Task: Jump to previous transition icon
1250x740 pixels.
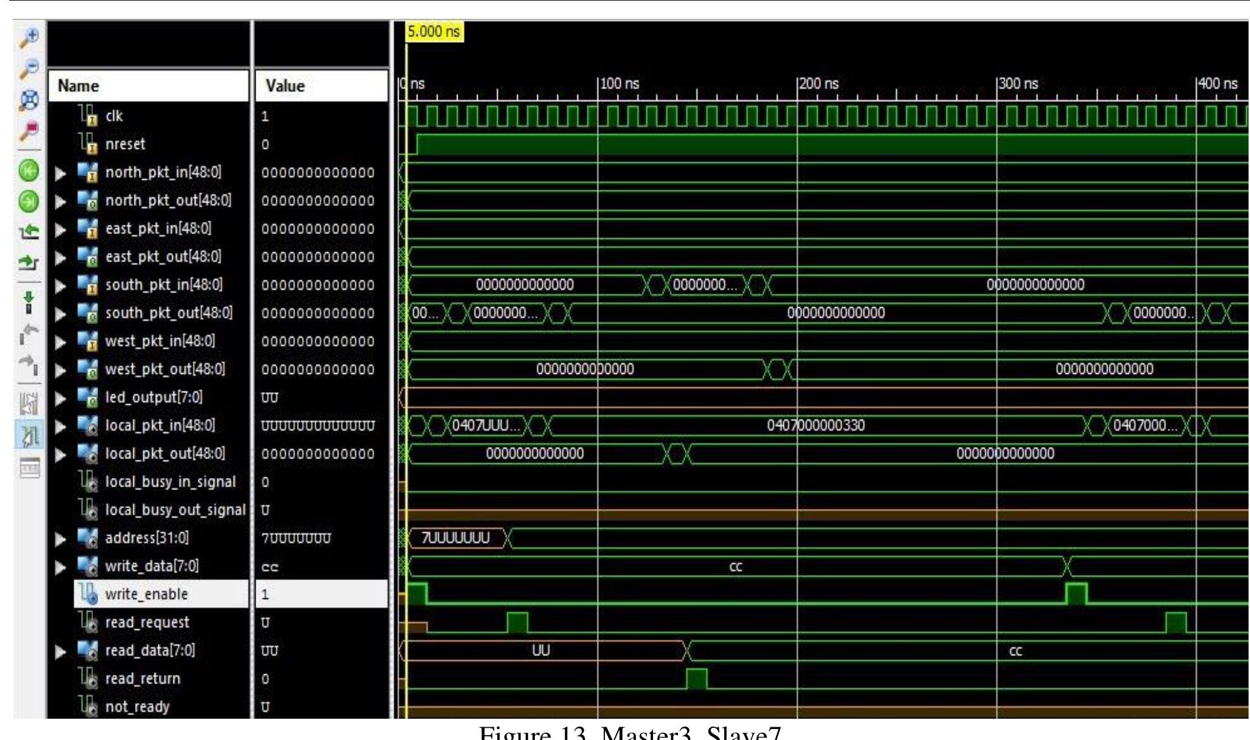Action: tap(30, 232)
